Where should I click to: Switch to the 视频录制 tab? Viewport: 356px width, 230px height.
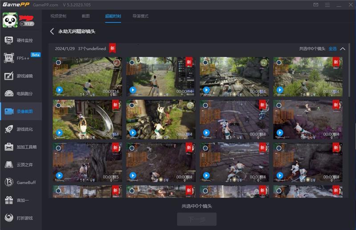58,16
